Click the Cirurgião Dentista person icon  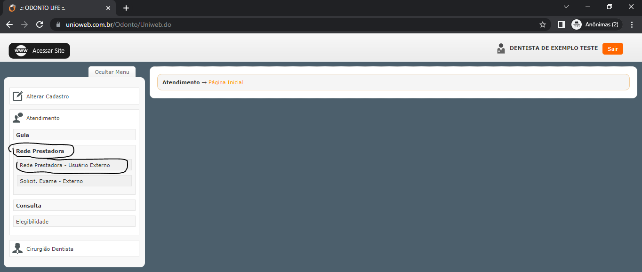click(17, 248)
